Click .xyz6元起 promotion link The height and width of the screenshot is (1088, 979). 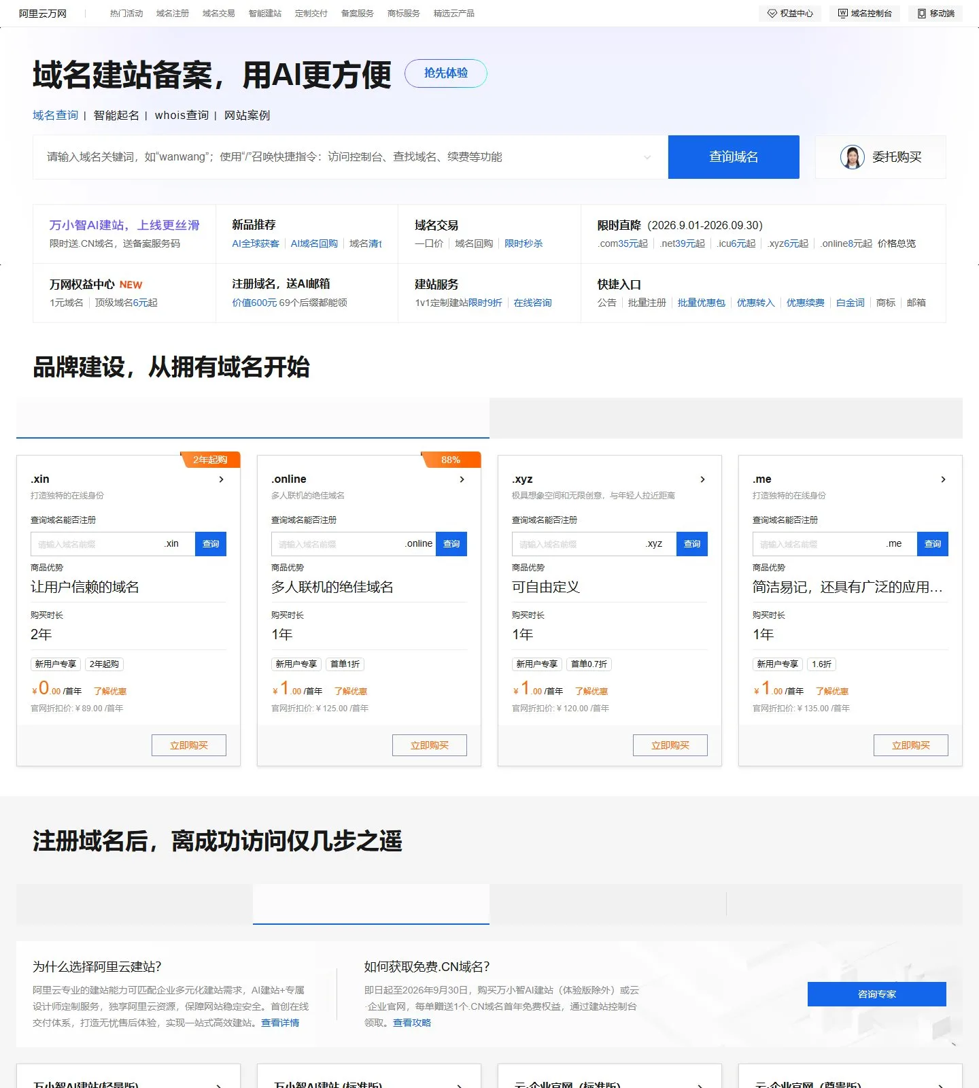pos(788,243)
